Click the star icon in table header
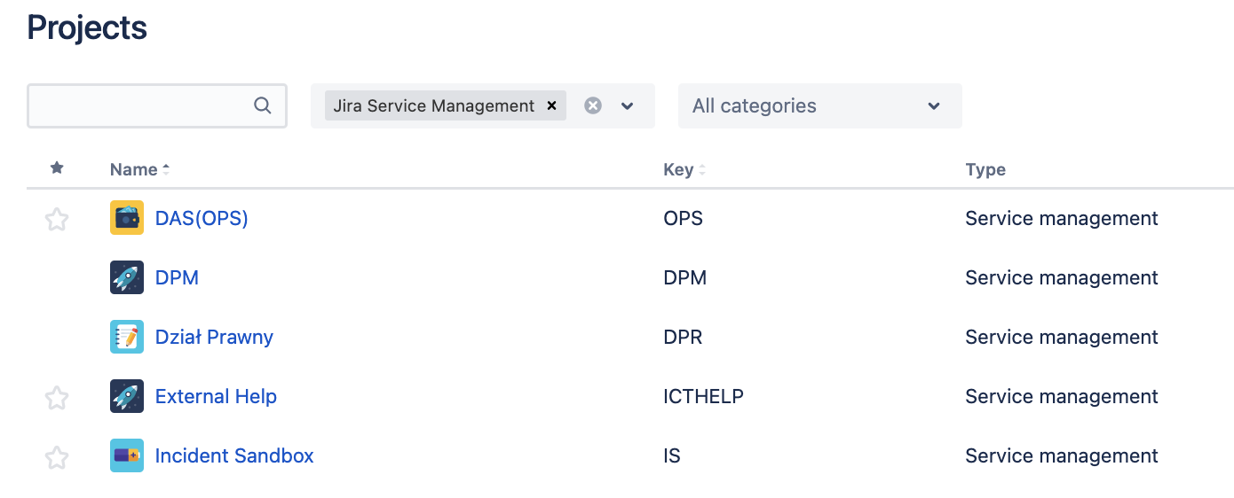Image resolution: width=1234 pixels, height=498 pixels. [57, 168]
